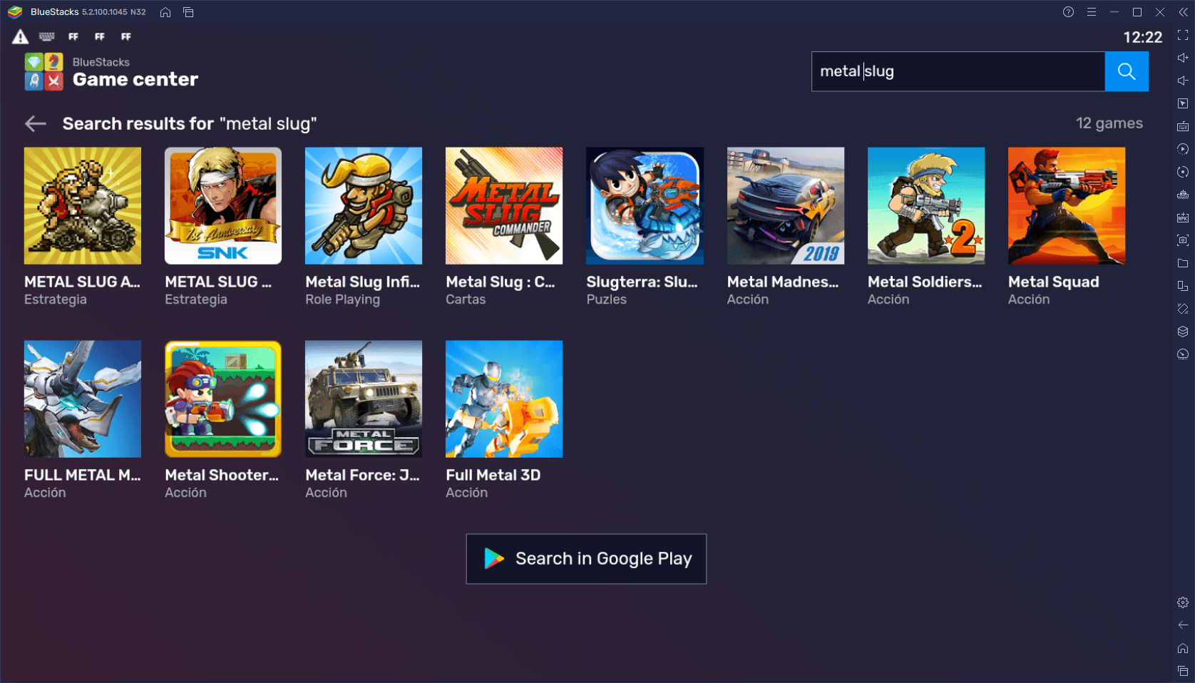The width and height of the screenshot is (1195, 683).
Task: Click the rotate screen sidebar icon
Action: [x=1183, y=286]
